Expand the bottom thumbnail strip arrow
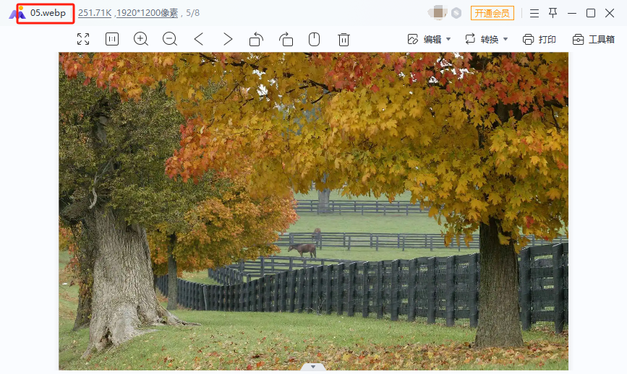Viewport: 627px width, 374px height. [313, 367]
